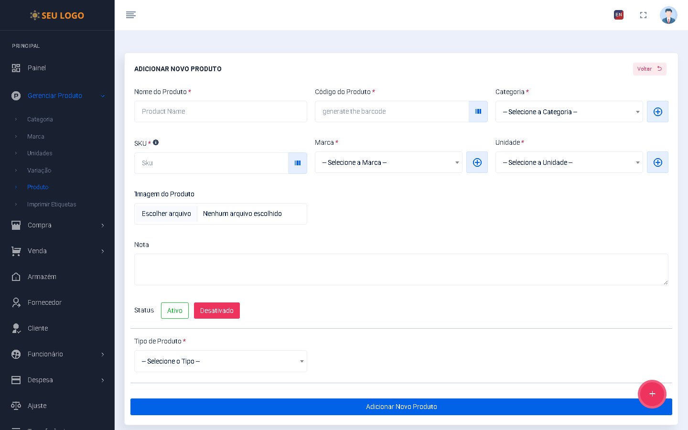
Task: Toggle fullscreen mode icon
Action: click(643, 15)
